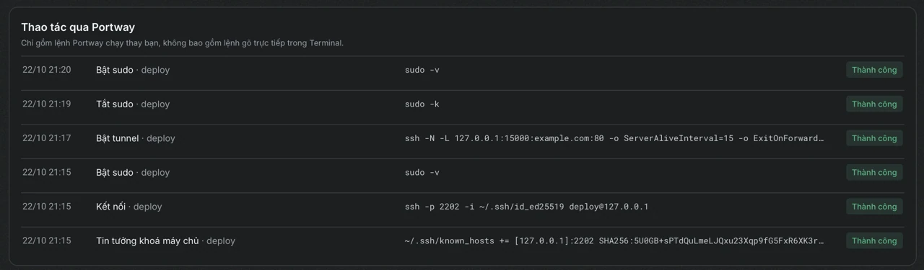Screen dimensions: 924x270
Task: Click the '22/10 21:19' timestamp
Action: coord(47,104)
